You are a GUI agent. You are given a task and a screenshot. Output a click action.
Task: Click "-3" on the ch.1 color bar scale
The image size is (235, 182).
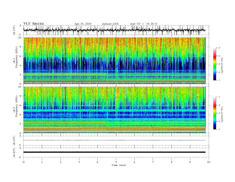coord(219,48)
